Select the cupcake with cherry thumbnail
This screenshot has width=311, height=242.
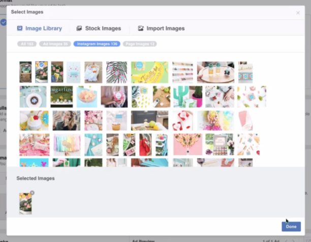click(34, 121)
